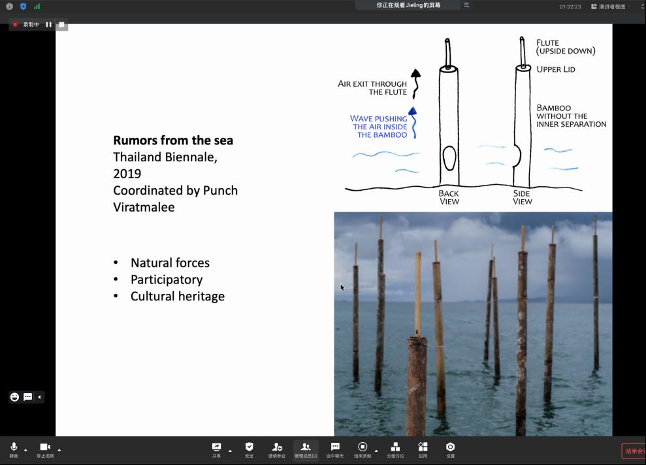The height and width of the screenshot is (465, 646).
Task: Open the Security (安全) shield icon
Action: 249,448
